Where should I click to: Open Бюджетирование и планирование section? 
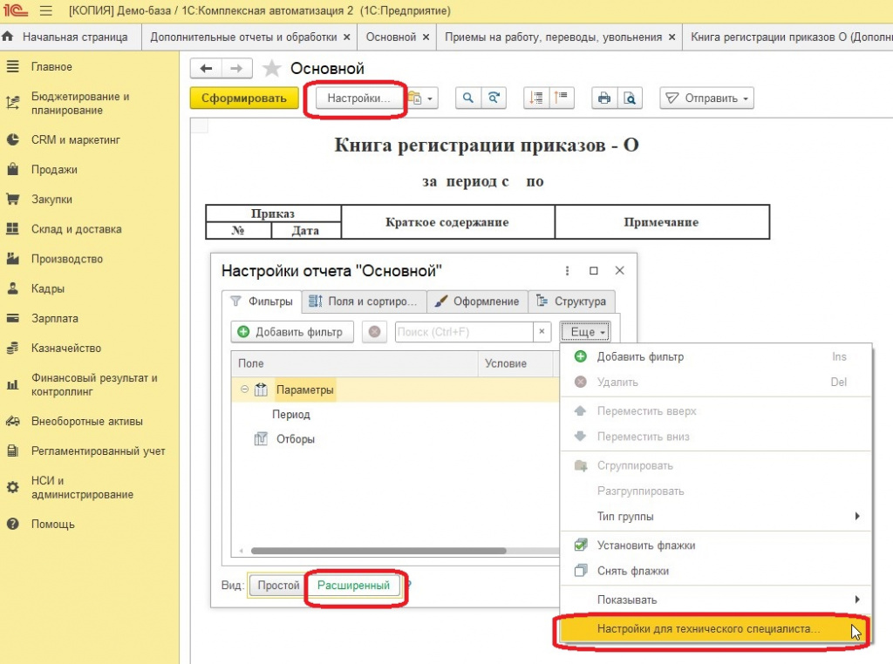point(79,103)
